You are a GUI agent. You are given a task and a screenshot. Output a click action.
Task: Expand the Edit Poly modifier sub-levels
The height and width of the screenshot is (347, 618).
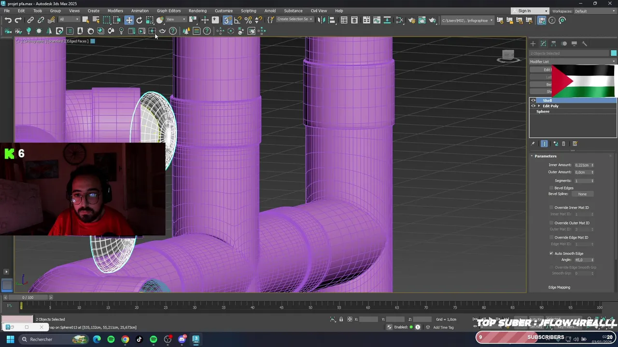(539, 106)
